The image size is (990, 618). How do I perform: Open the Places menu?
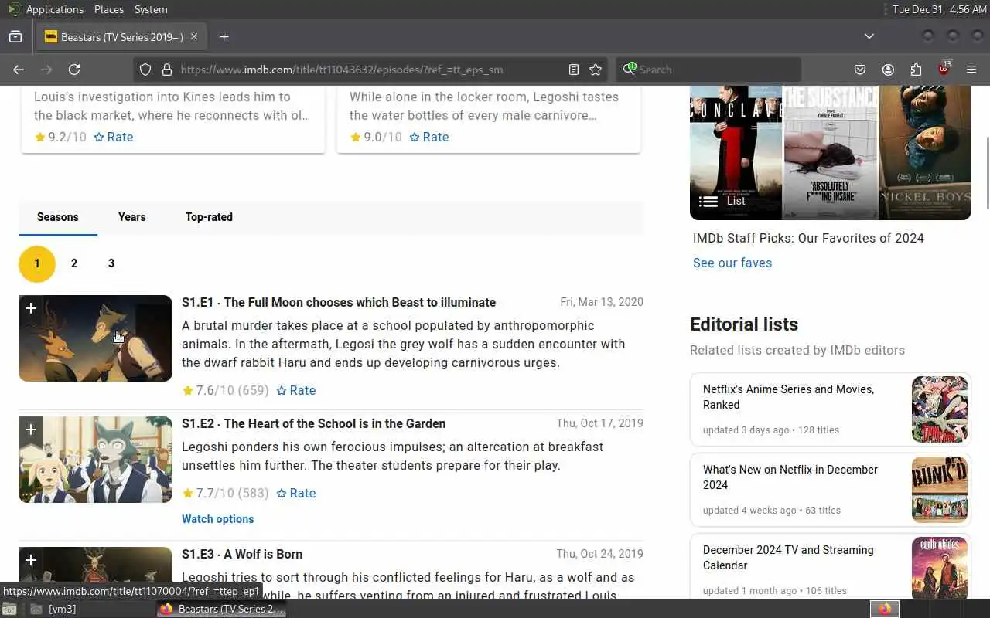coord(109,9)
